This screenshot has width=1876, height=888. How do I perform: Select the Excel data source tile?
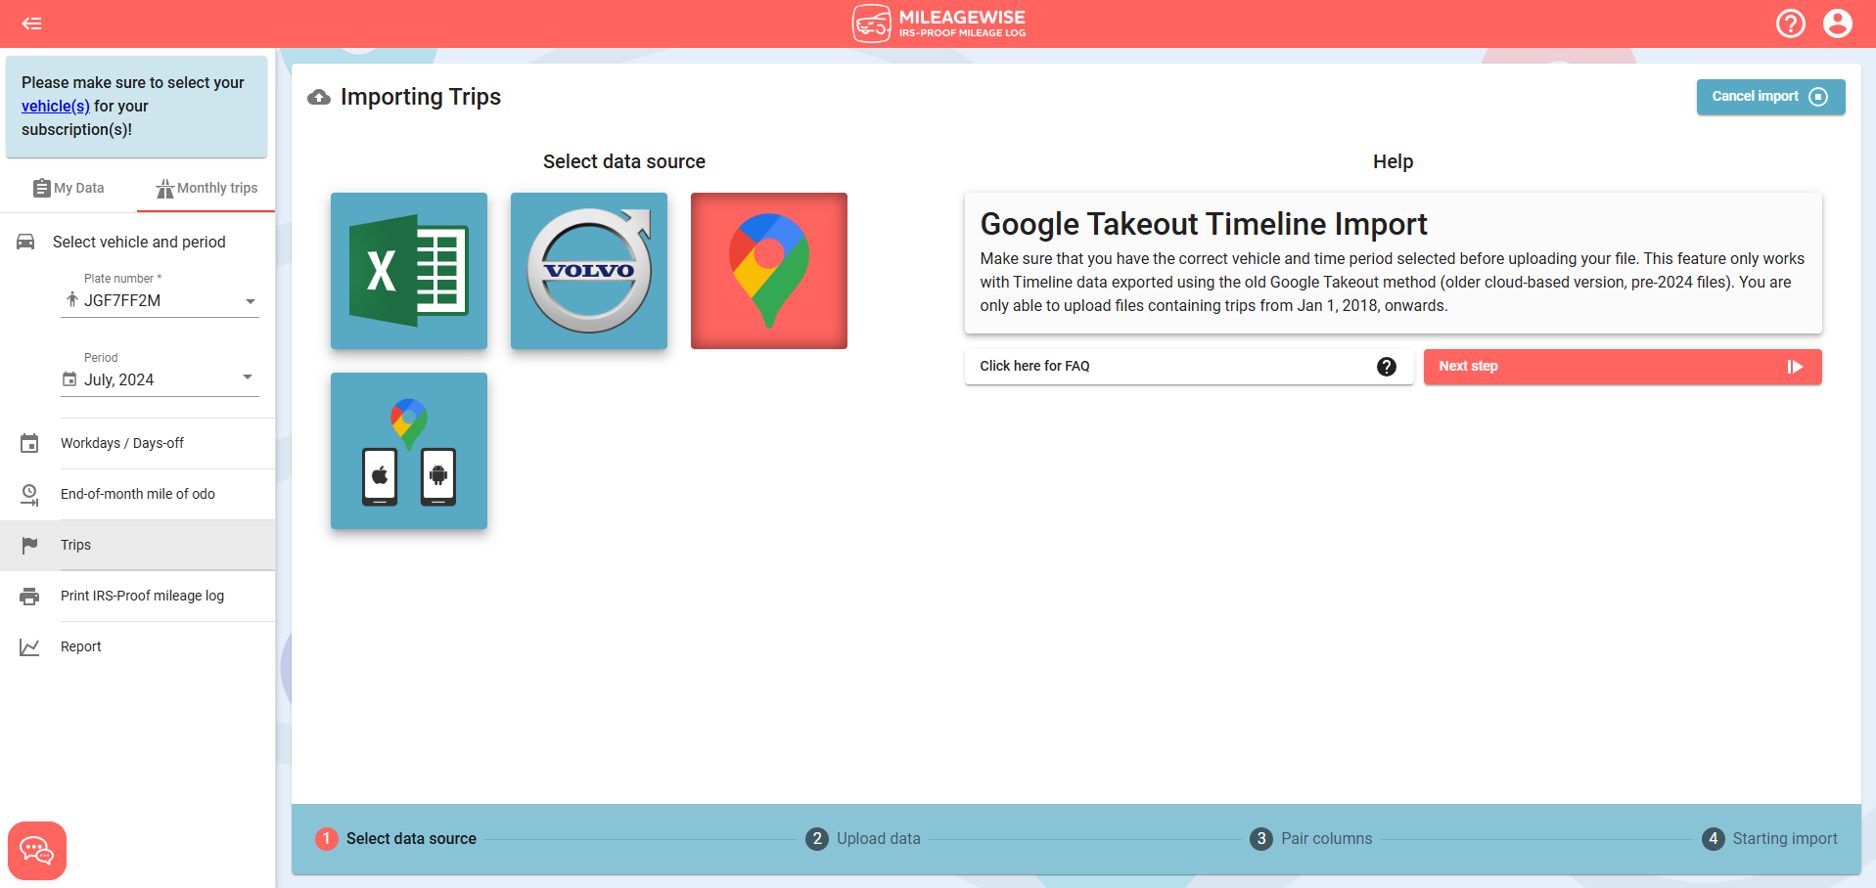coord(409,271)
